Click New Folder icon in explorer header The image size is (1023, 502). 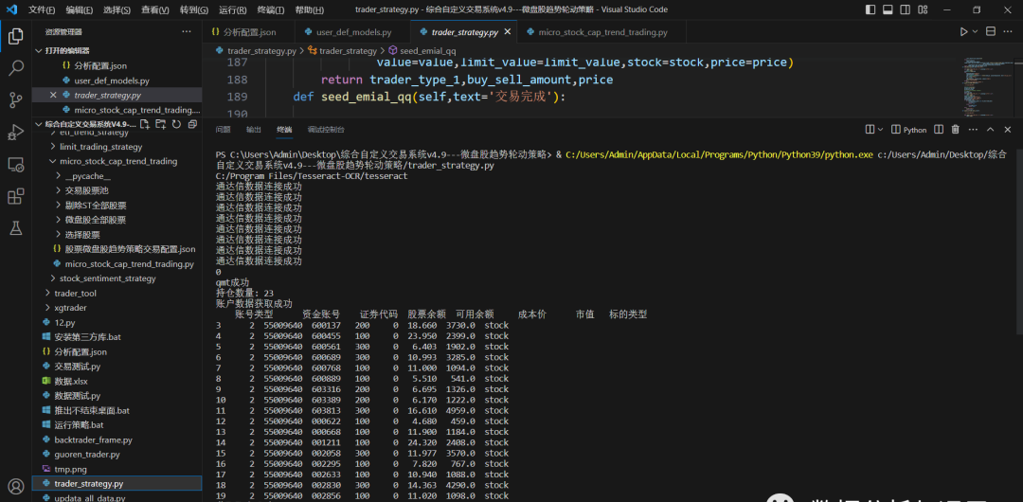click(x=160, y=124)
